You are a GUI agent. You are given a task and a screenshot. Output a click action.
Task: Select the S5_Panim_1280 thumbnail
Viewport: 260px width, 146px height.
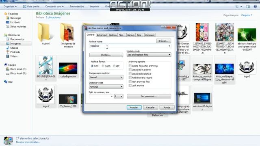68,99
